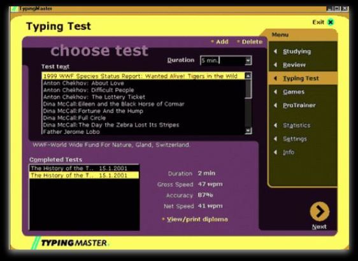Open the Duration dropdown arrow

click(x=248, y=60)
